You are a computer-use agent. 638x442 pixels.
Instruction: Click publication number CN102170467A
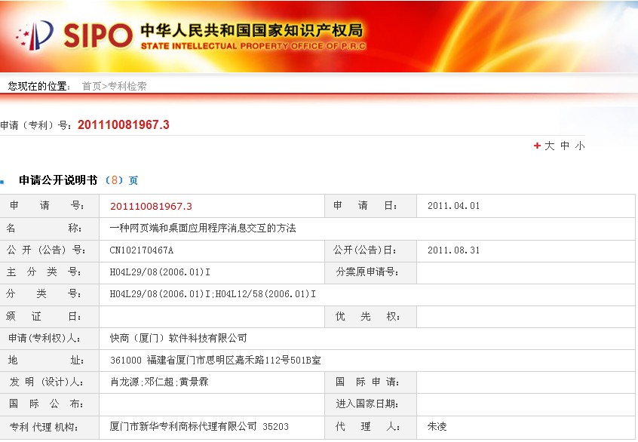tap(142, 250)
